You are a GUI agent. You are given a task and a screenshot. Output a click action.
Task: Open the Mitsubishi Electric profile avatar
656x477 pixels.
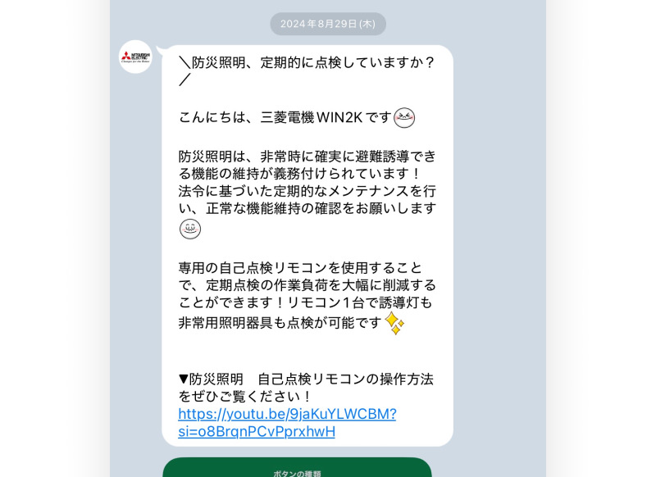click(x=135, y=57)
